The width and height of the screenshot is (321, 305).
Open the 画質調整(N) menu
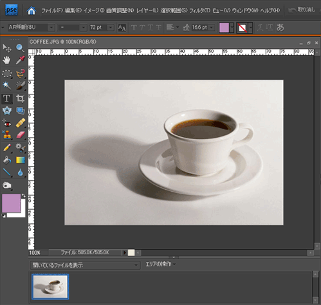tap(120, 10)
